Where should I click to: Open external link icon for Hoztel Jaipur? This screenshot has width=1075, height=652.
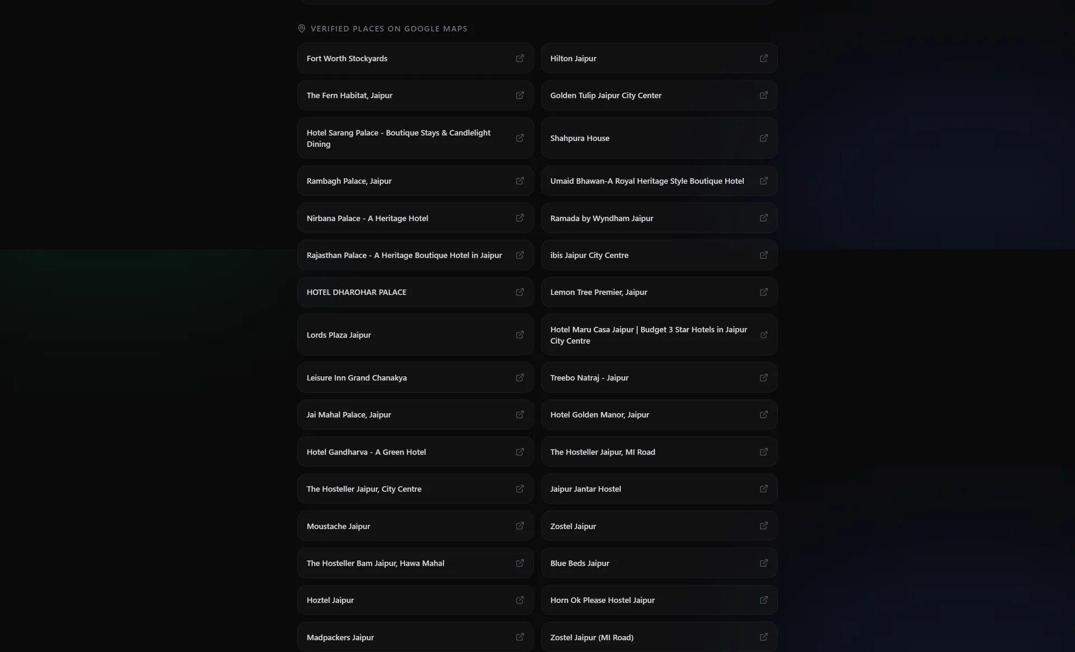coord(520,600)
